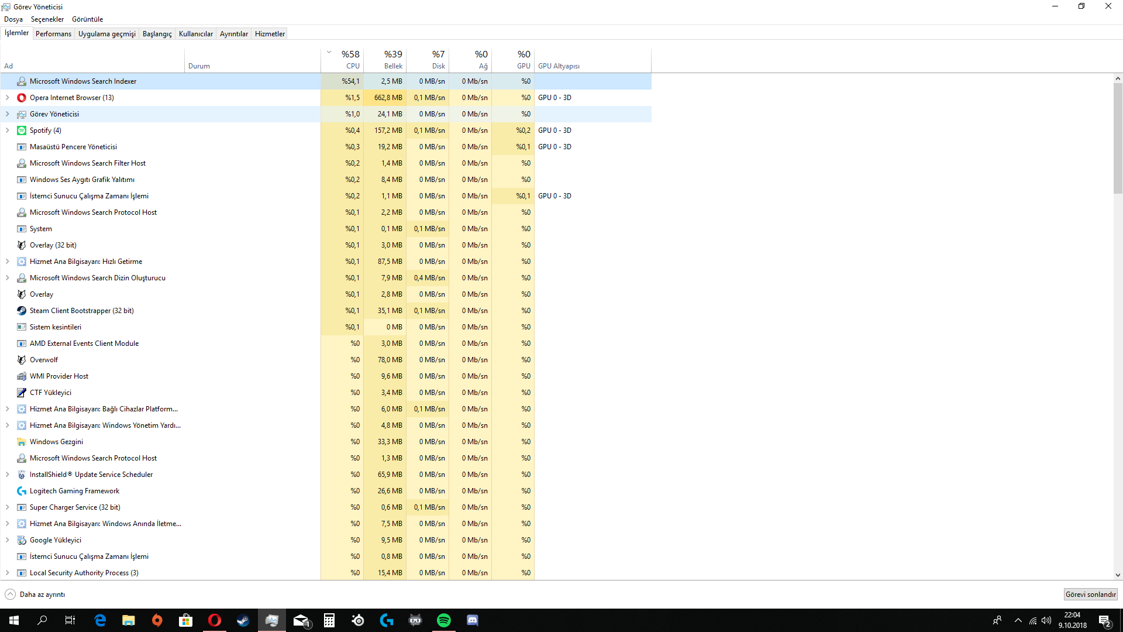This screenshot has width=1123, height=632.
Task: Click the Opera Internet Browser process icon
Action: 22,98
